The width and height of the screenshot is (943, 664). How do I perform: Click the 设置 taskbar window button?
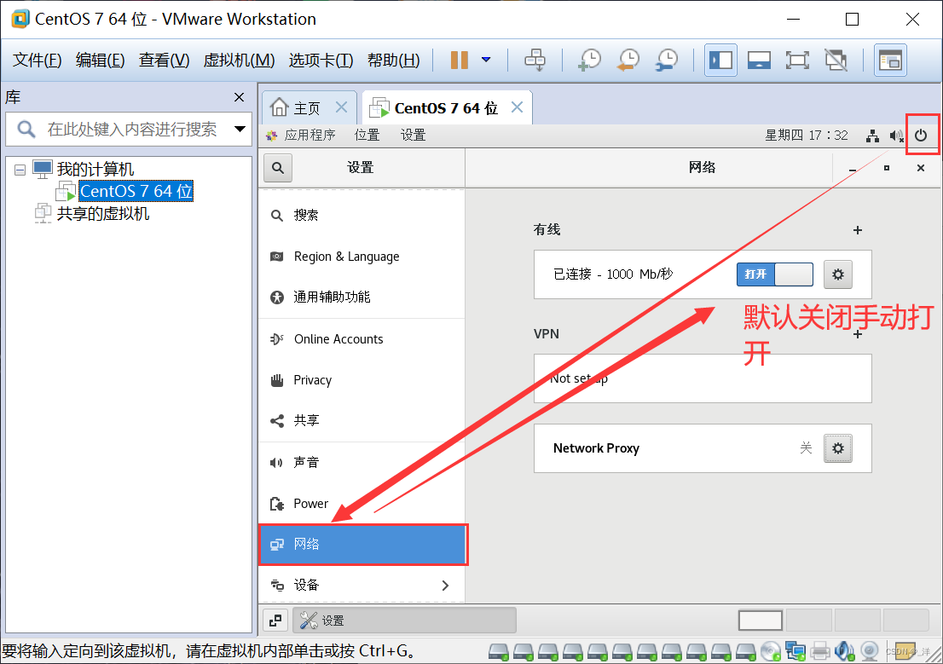[x=404, y=620]
